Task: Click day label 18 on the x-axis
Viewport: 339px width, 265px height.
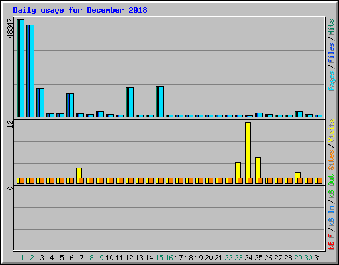Action: click(x=189, y=258)
